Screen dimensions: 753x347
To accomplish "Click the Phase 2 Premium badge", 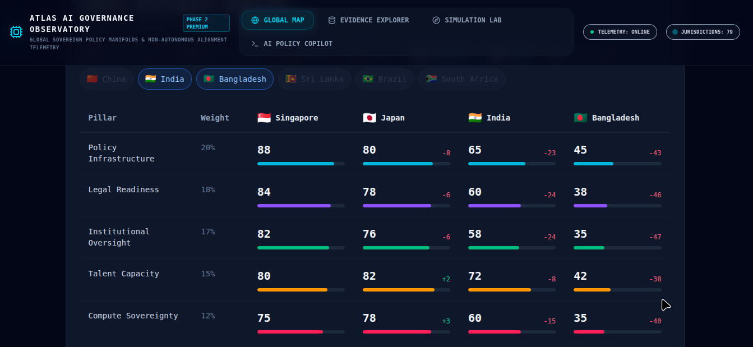I will click(206, 23).
